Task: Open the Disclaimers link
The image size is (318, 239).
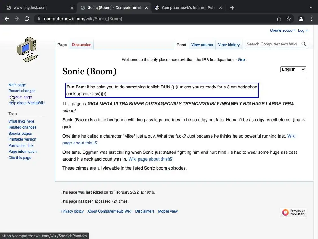Action: click(x=145, y=211)
